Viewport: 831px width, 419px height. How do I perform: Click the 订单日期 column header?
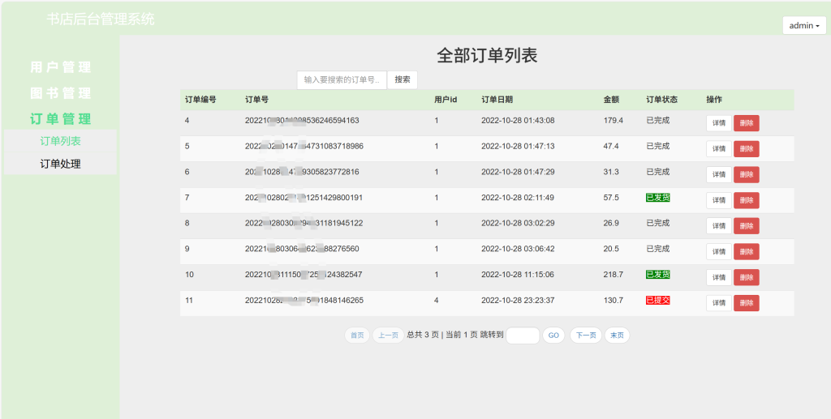497,100
